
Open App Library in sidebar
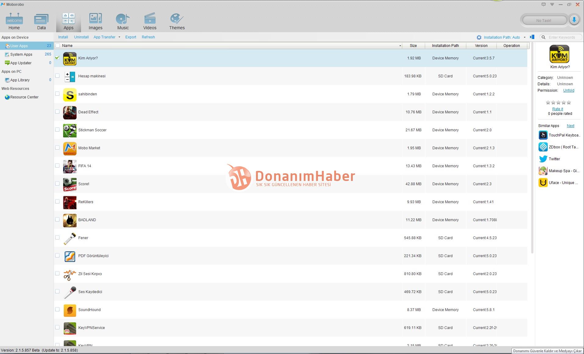(27, 80)
